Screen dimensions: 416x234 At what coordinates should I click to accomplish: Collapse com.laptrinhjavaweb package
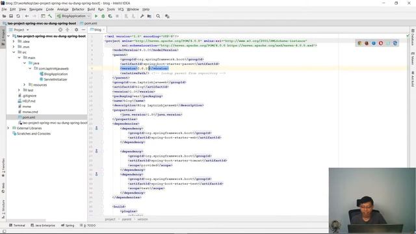[30, 68]
